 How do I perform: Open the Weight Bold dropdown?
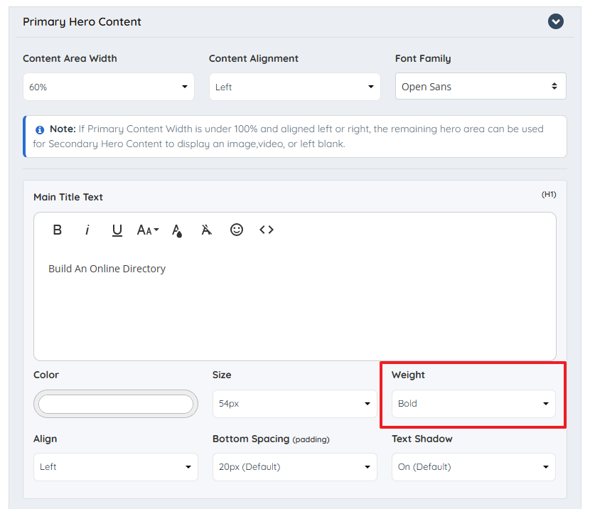click(473, 404)
